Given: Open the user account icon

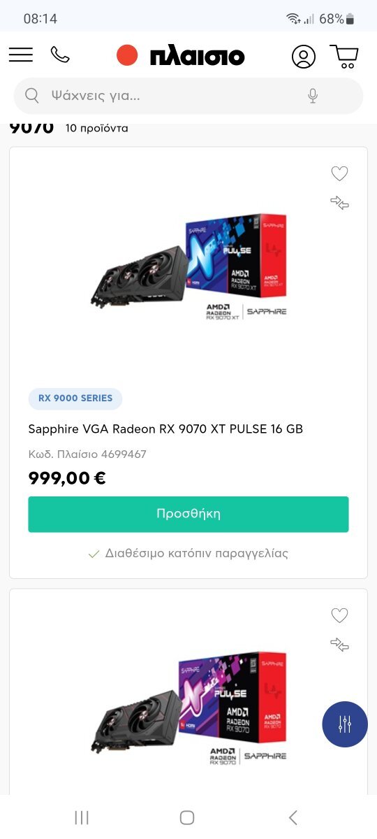Looking at the screenshot, I should coord(304,56).
